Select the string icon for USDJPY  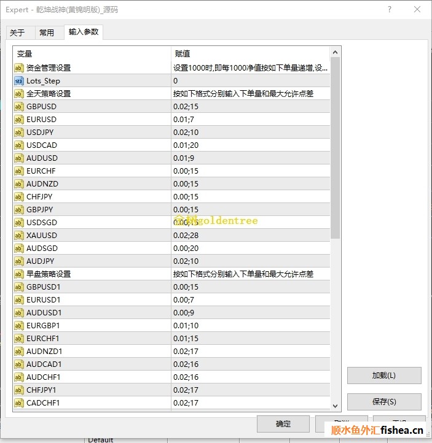click(19, 133)
